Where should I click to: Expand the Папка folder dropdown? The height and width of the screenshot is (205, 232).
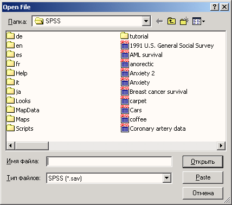coord(146,21)
